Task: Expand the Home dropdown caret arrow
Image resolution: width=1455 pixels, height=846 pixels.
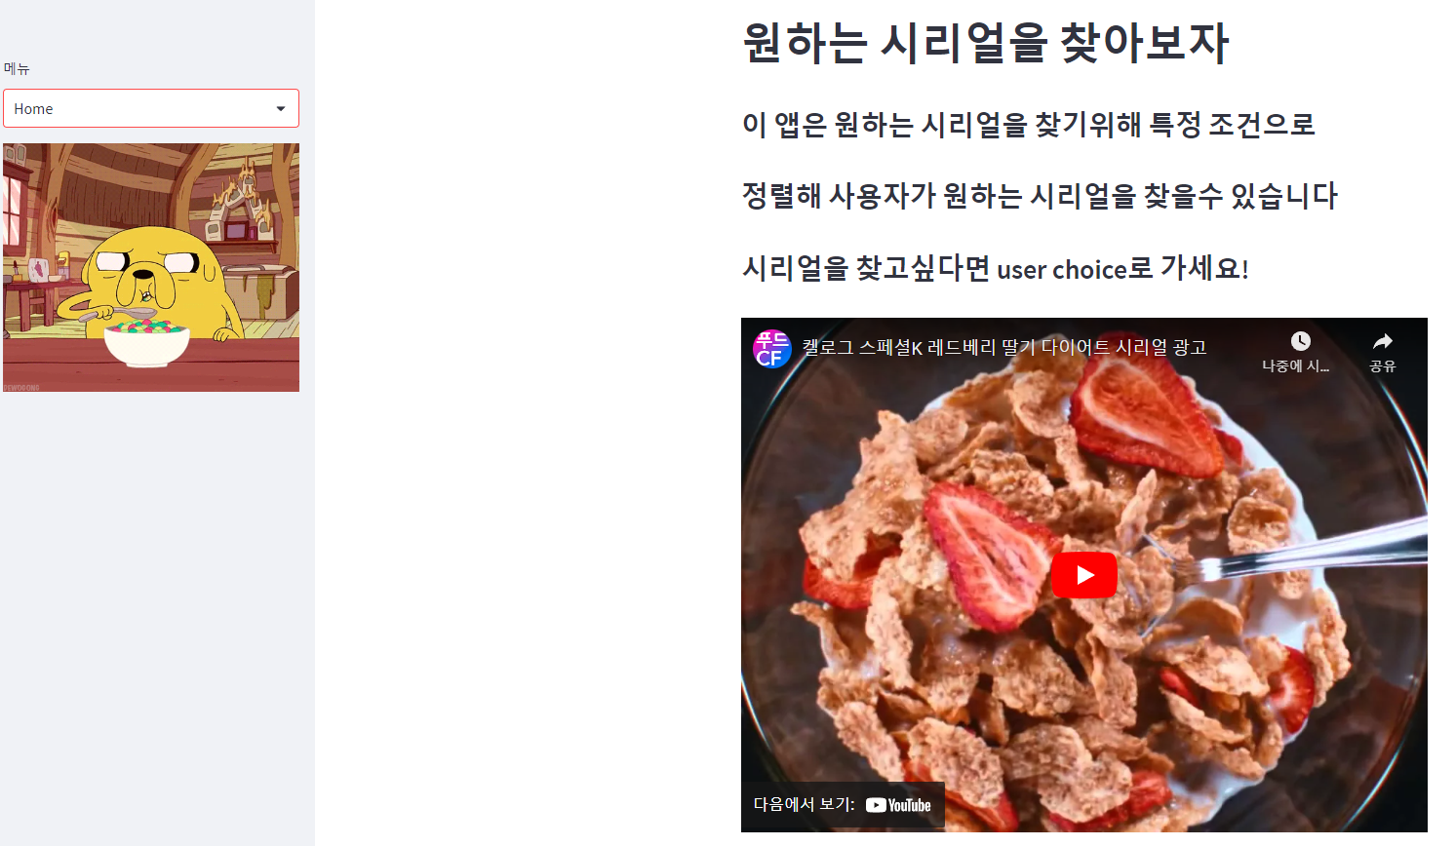Action: pyautogui.click(x=281, y=108)
